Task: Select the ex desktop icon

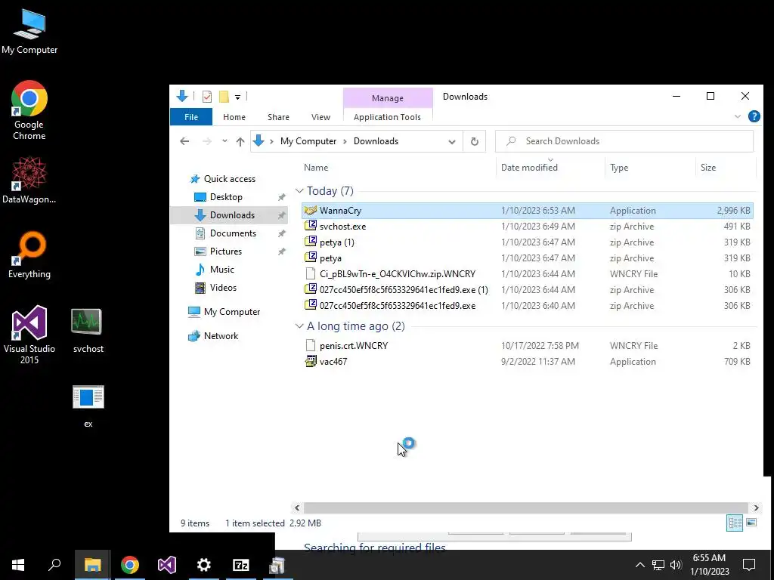Action: (x=88, y=406)
